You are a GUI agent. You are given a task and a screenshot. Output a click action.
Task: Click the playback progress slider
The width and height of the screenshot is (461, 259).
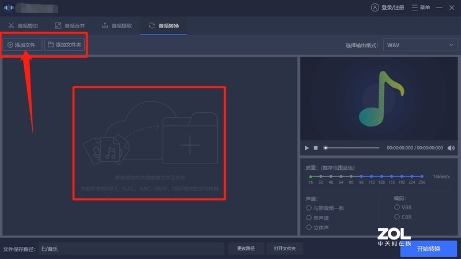coord(352,148)
